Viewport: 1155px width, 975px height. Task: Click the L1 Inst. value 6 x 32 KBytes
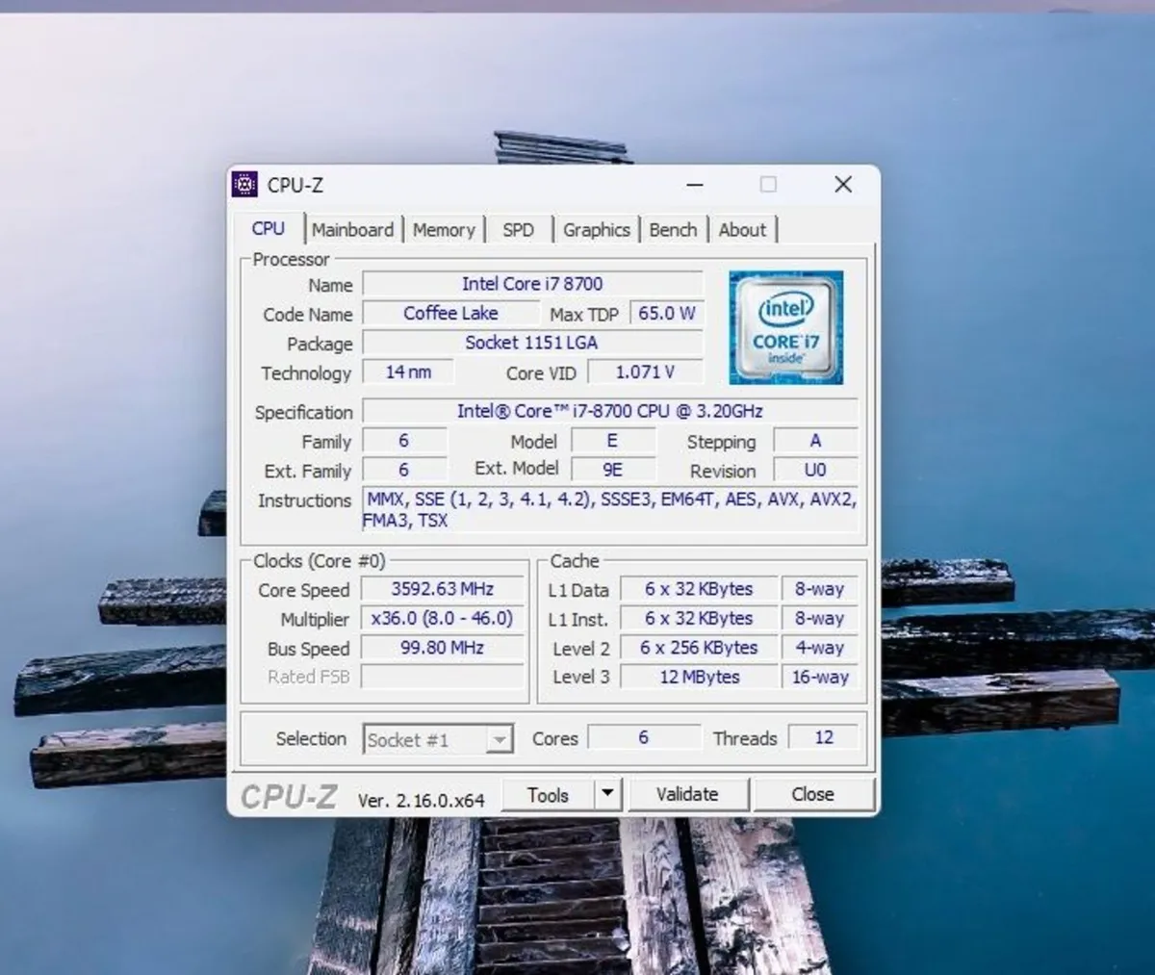(699, 618)
